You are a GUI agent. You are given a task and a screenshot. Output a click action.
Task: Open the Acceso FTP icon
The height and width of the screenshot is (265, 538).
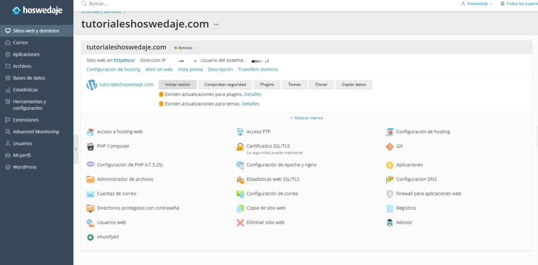(240, 132)
